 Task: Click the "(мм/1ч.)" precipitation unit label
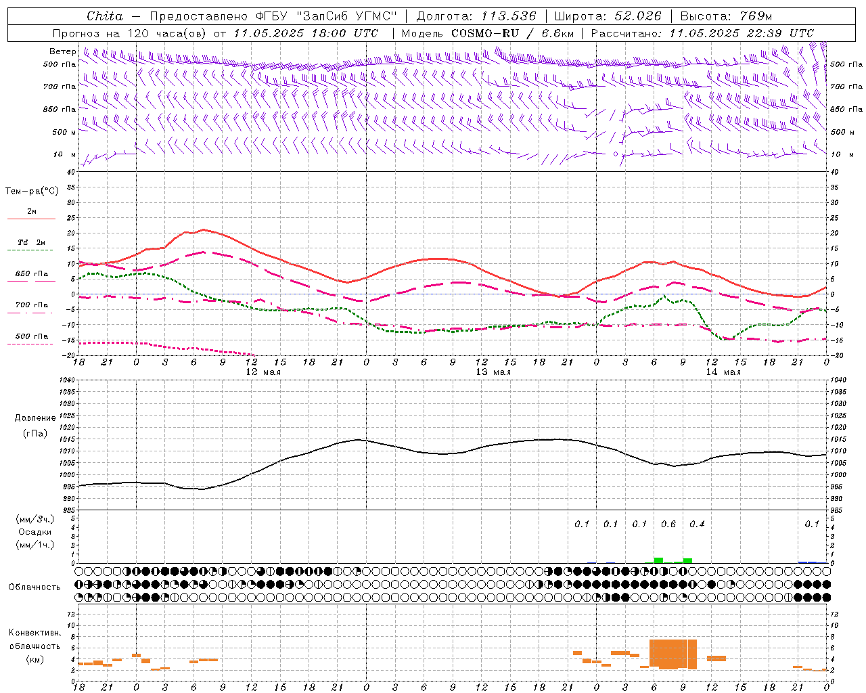(x=35, y=545)
